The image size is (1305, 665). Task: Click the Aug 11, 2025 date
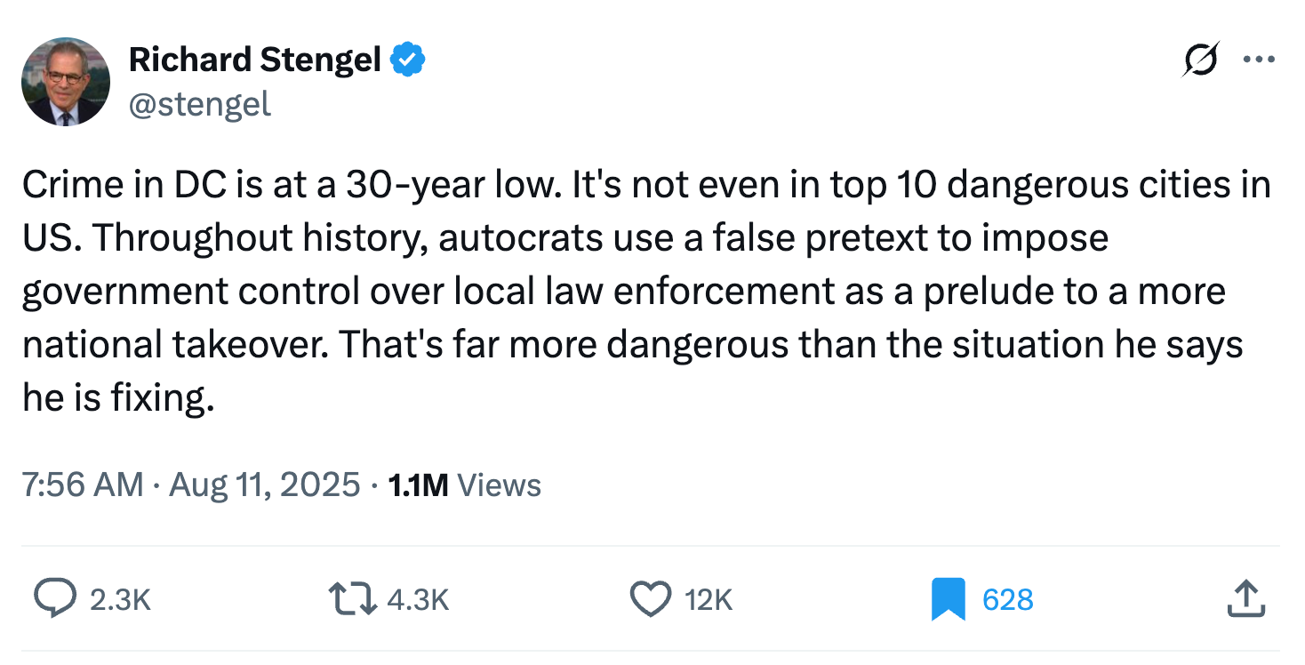(x=264, y=485)
